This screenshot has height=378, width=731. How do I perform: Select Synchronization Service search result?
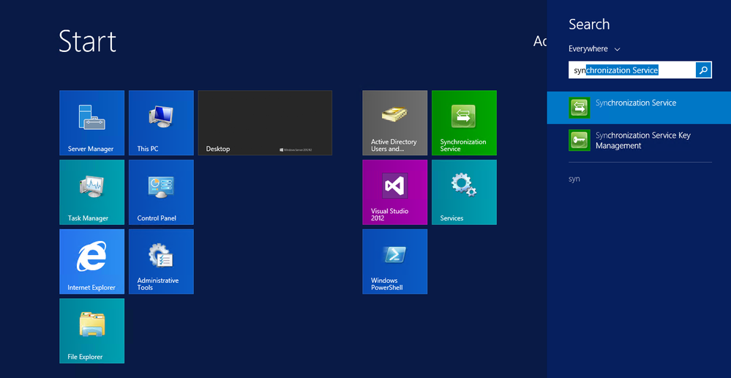point(639,108)
